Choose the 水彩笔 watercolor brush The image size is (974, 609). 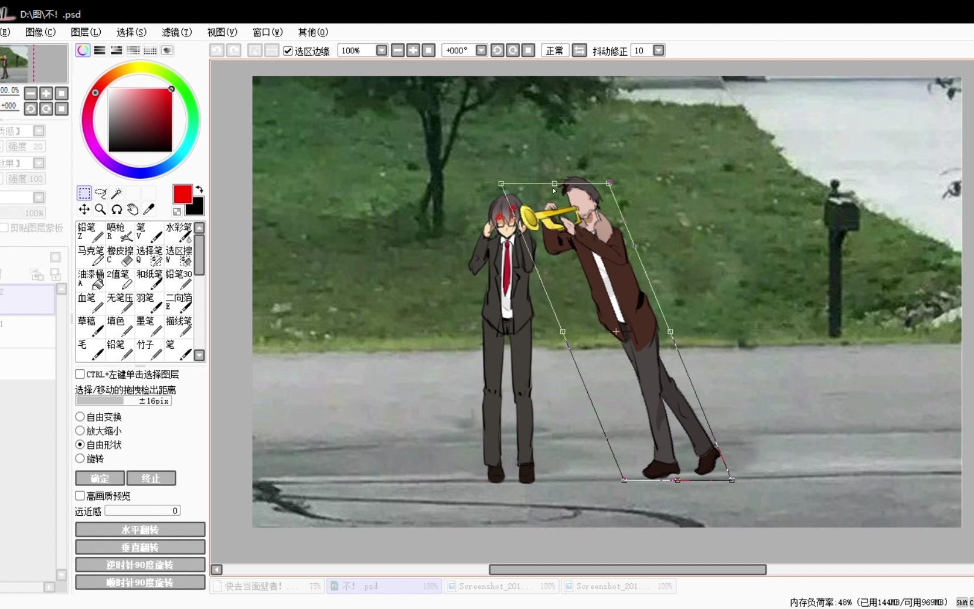coord(179,232)
